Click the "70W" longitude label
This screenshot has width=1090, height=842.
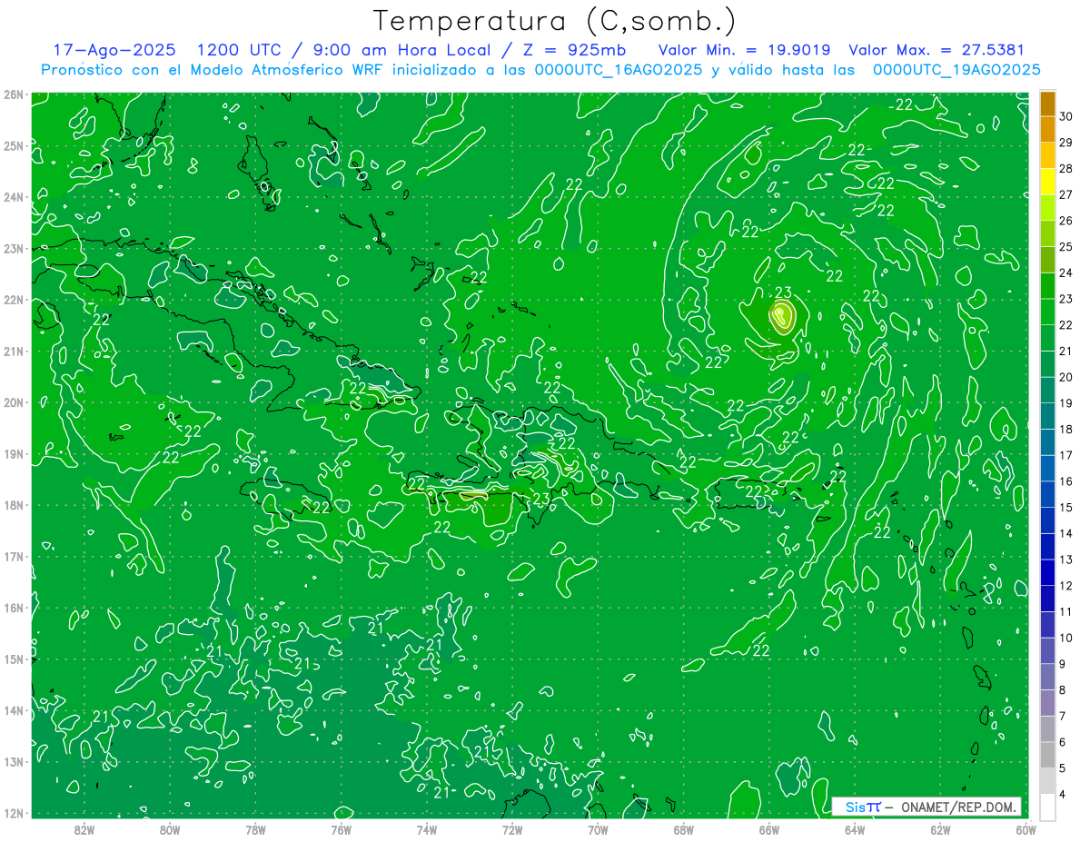point(598,829)
